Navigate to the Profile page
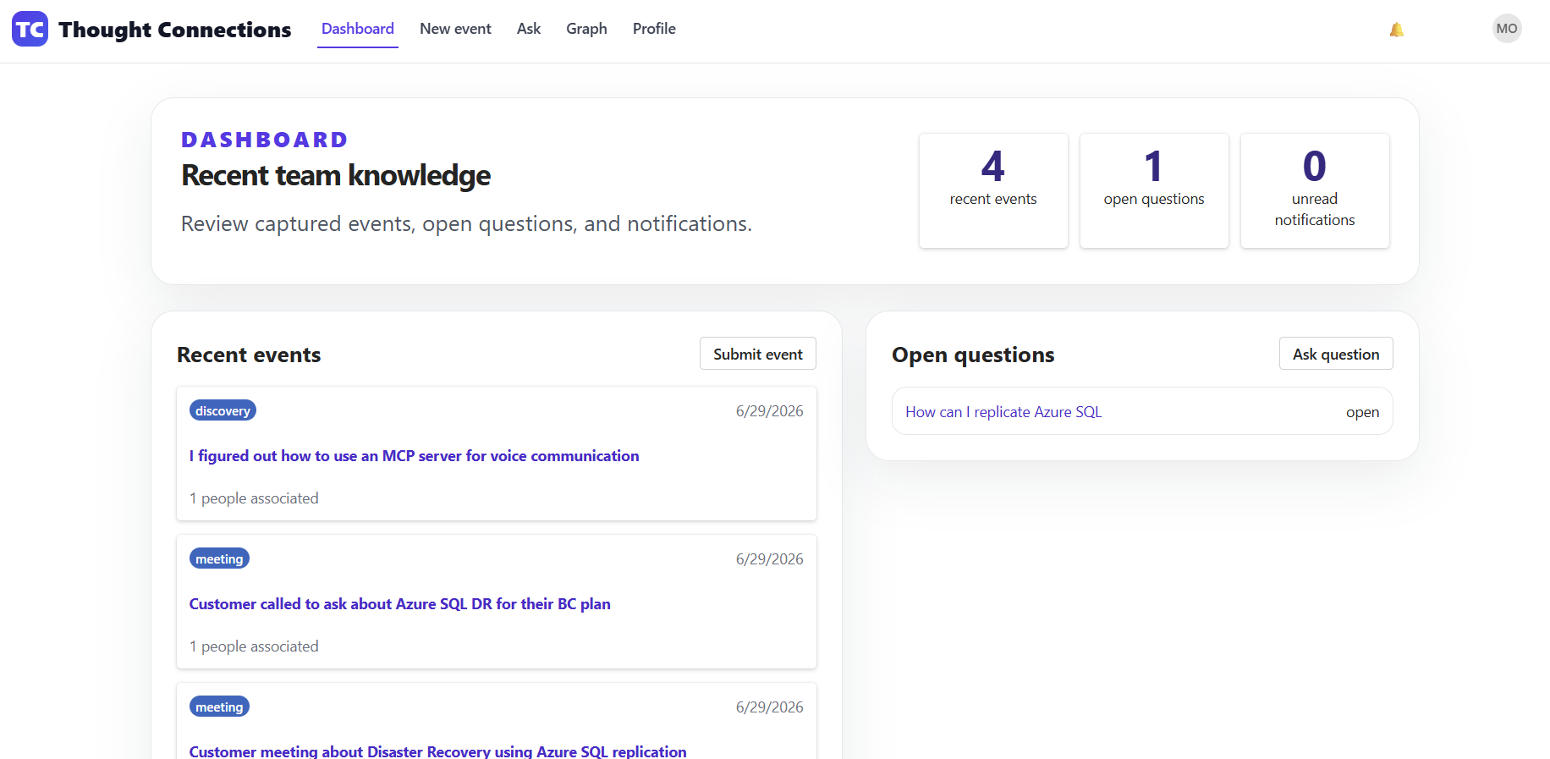This screenshot has width=1550, height=759. [654, 29]
